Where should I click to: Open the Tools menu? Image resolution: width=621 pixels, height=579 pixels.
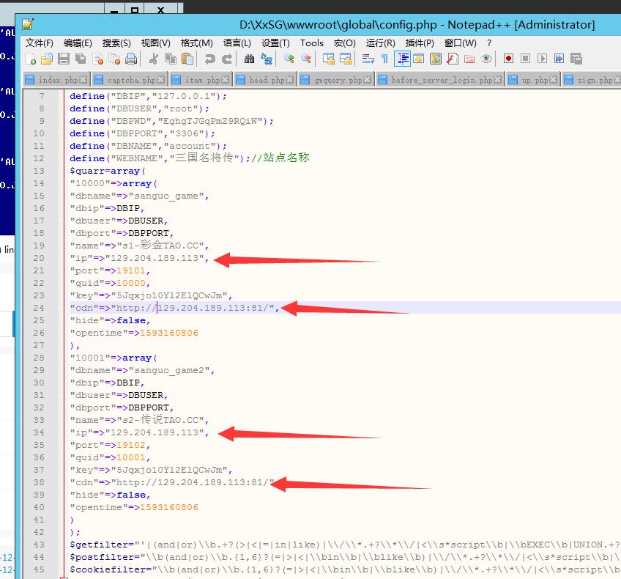[311, 43]
